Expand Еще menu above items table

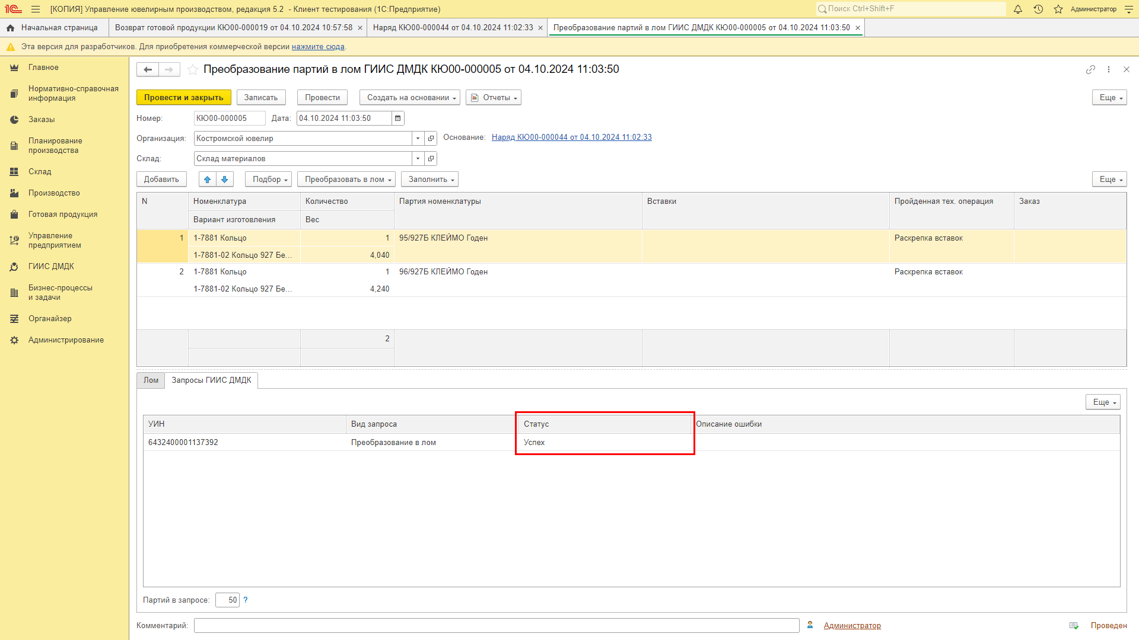(1109, 180)
